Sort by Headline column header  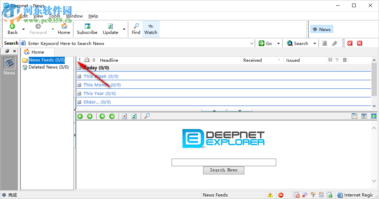(169, 60)
